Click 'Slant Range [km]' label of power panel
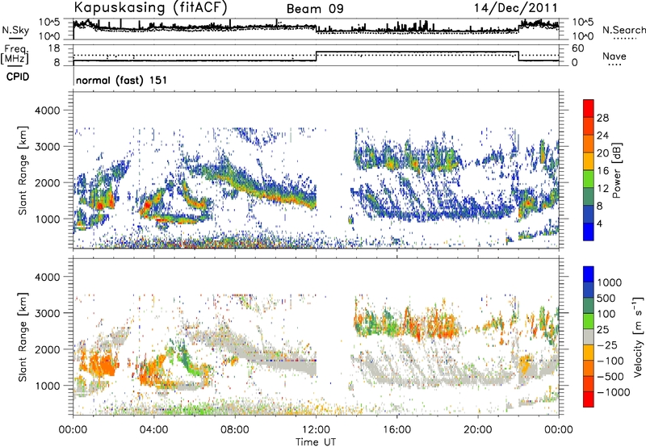The width and height of the screenshot is (646, 447). tap(23, 170)
